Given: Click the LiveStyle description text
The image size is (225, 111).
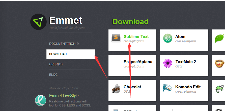Looking at the screenshot, I should pyautogui.click(x=70, y=103).
